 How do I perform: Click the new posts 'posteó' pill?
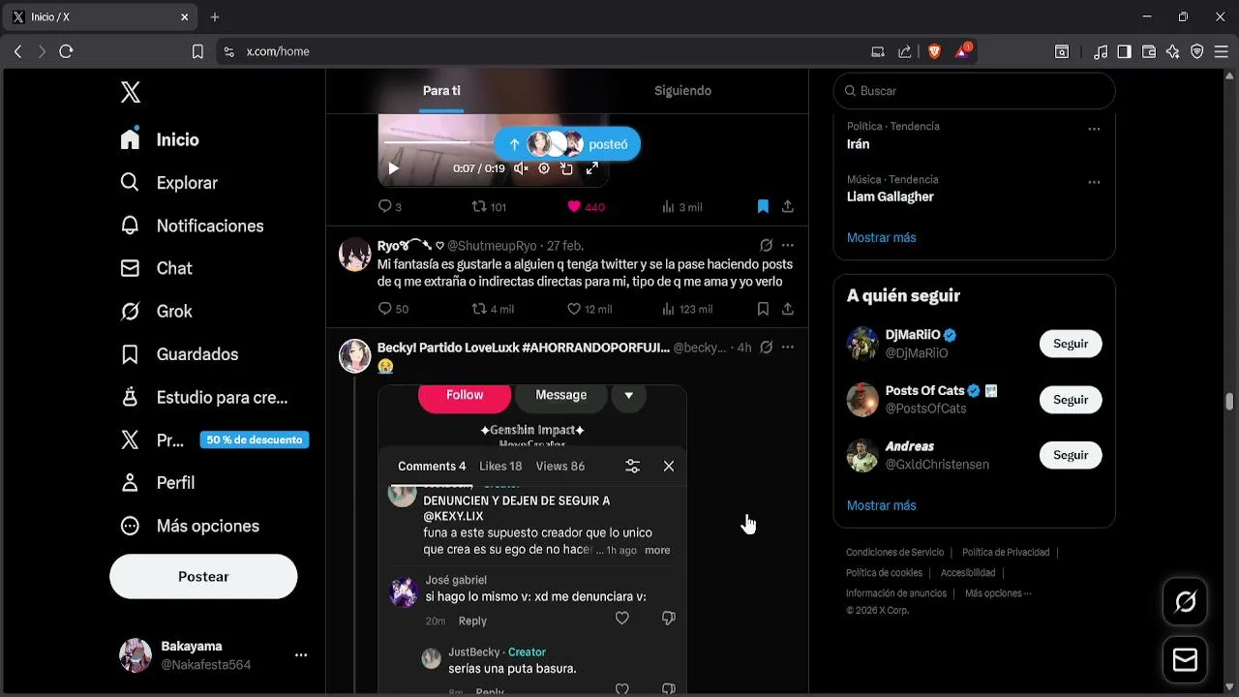[567, 144]
